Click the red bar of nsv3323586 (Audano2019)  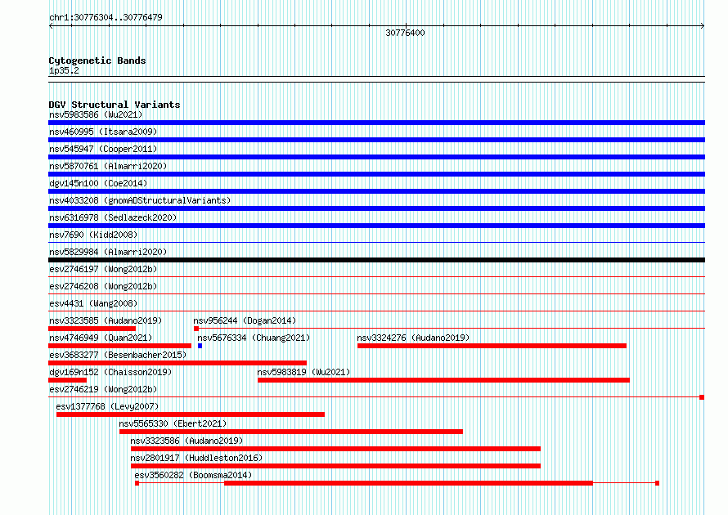(x=335, y=449)
